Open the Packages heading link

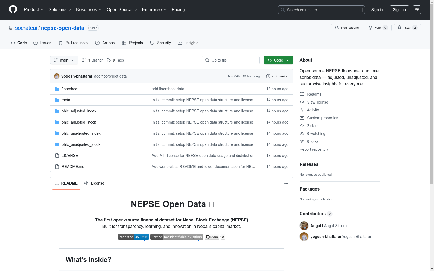click(309, 189)
